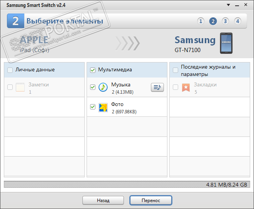This screenshot has height=209, width=254.
Task: Select step 2 circle indicator
Action: [213, 21]
